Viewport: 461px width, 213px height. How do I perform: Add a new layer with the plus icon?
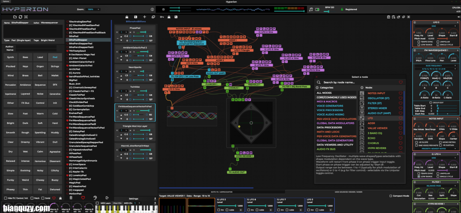click(144, 17)
